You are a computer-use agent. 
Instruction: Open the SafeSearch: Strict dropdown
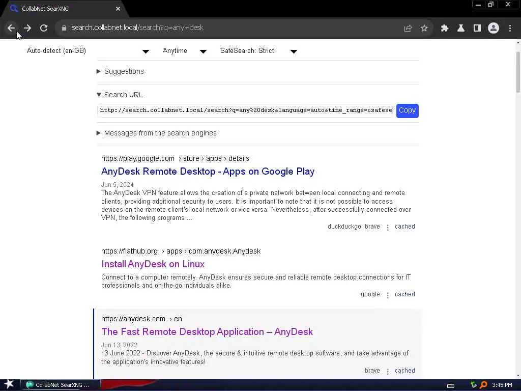258,51
